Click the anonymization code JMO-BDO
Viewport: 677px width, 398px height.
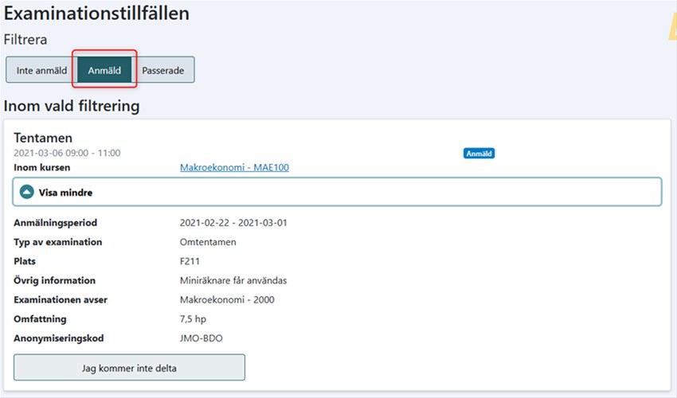tap(202, 338)
